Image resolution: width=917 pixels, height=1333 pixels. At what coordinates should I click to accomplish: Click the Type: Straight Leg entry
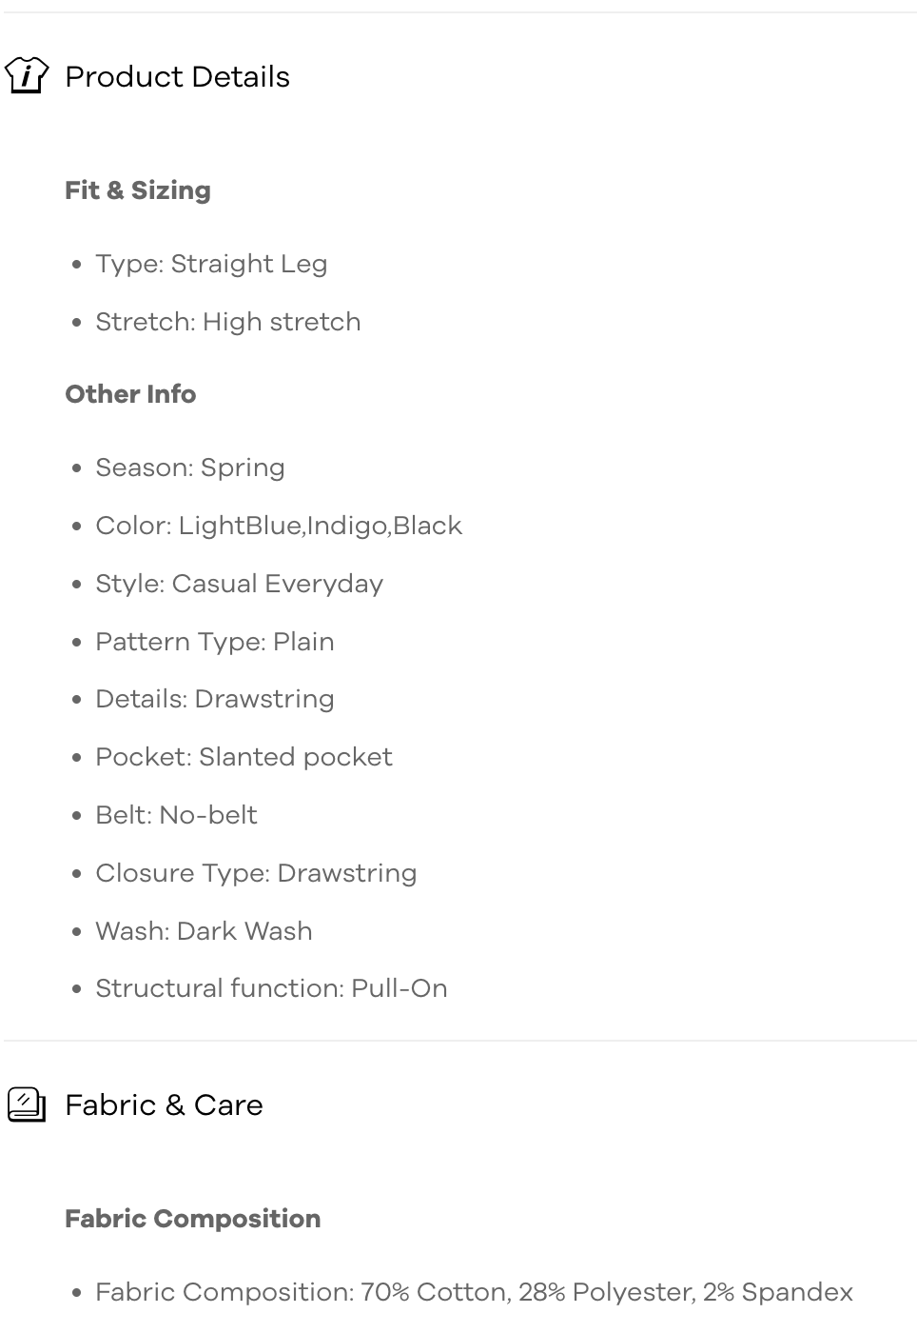pos(211,264)
